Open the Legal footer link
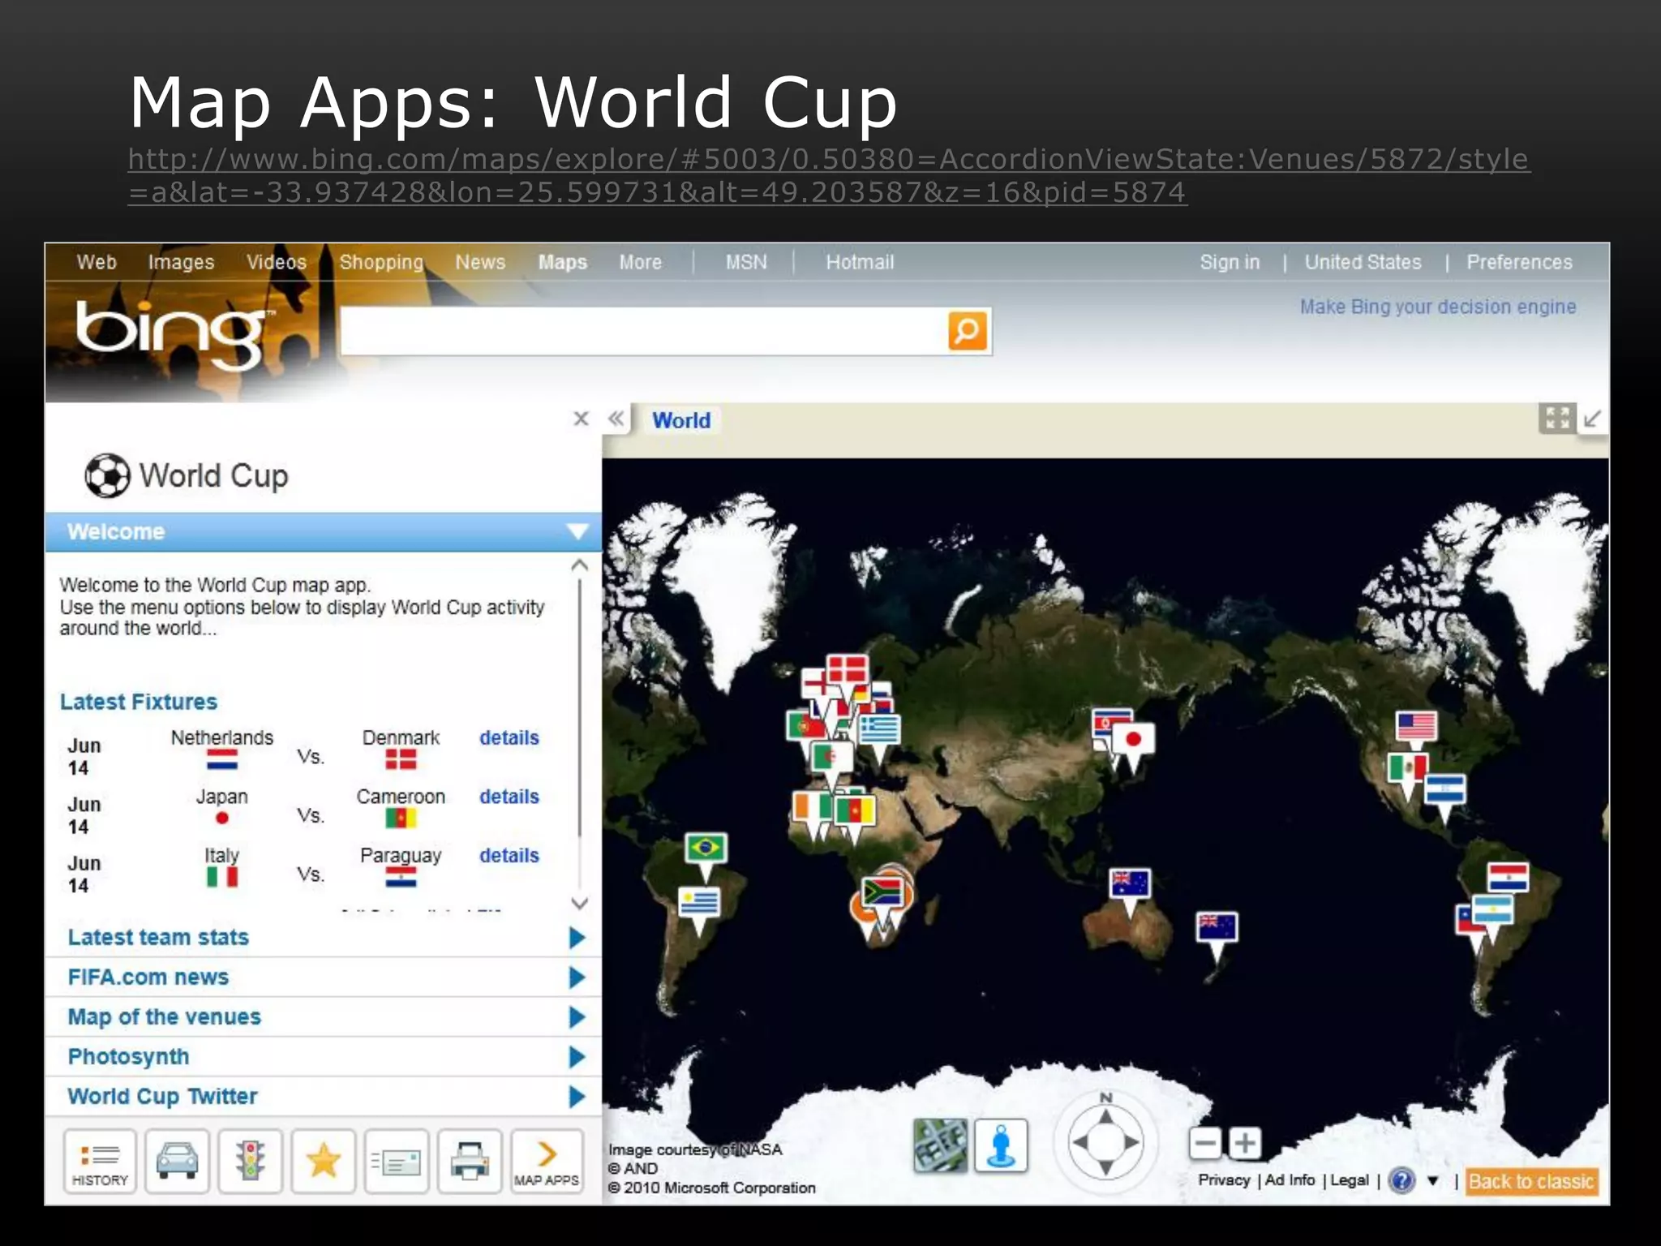 coord(1350,1179)
